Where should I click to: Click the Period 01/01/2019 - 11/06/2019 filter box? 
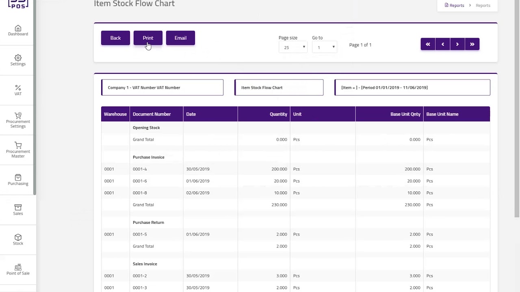412,88
